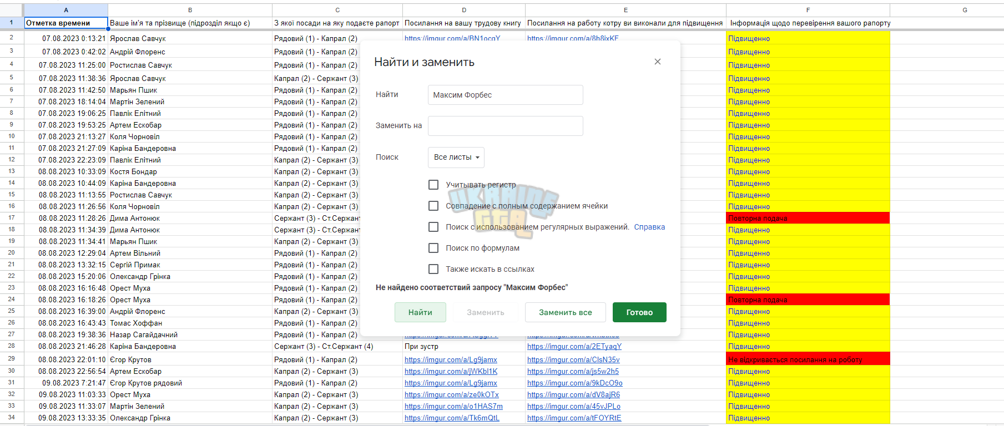Click 'Назар Сагайдачний' name cell
1004x426 pixels.
point(190,334)
